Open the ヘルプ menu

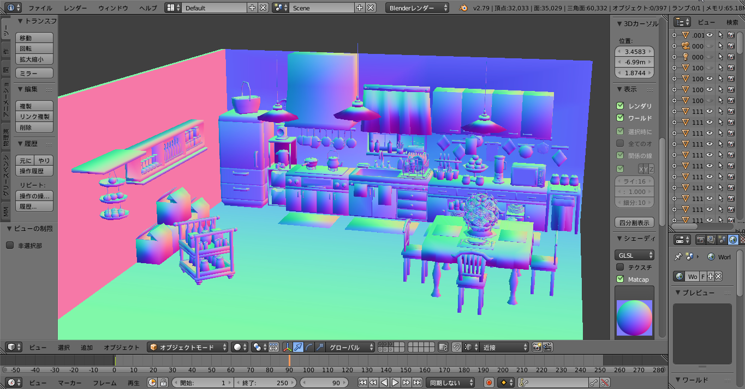tap(148, 8)
